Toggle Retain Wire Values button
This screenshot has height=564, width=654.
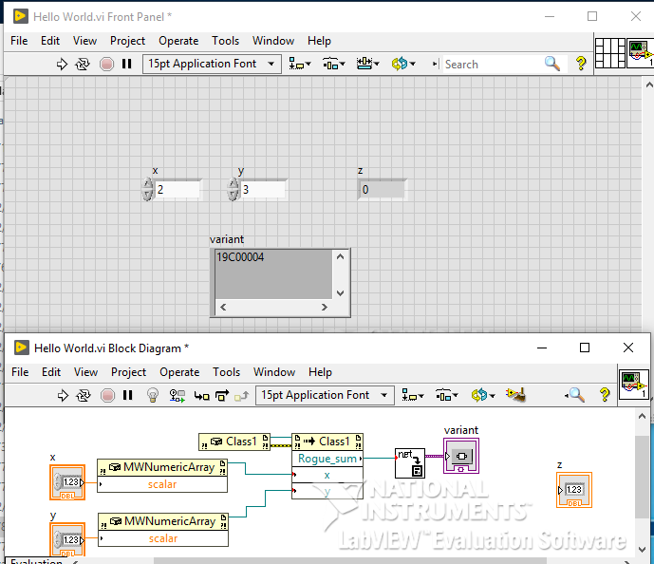point(177,396)
